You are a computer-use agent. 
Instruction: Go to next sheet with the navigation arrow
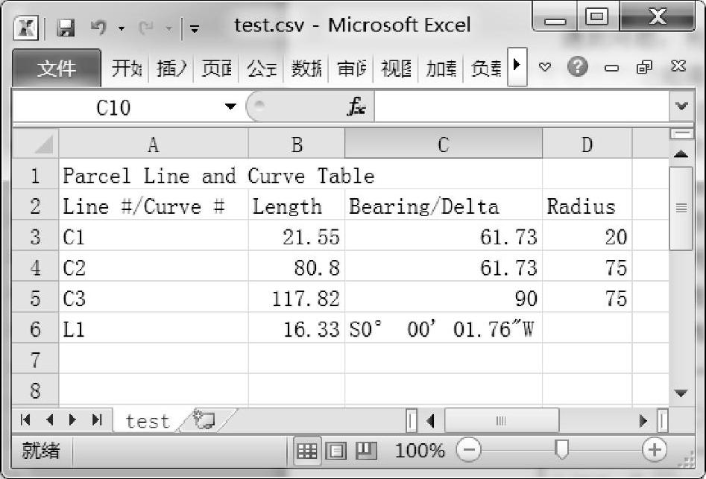(x=73, y=419)
